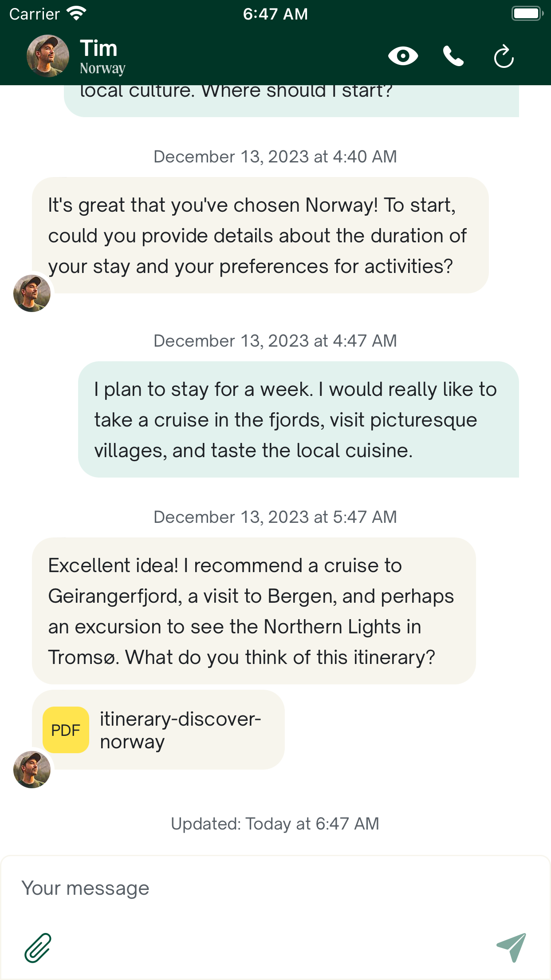Tap the battery indicator in status bar
The width and height of the screenshot is (551, 980).
(527, 13)
